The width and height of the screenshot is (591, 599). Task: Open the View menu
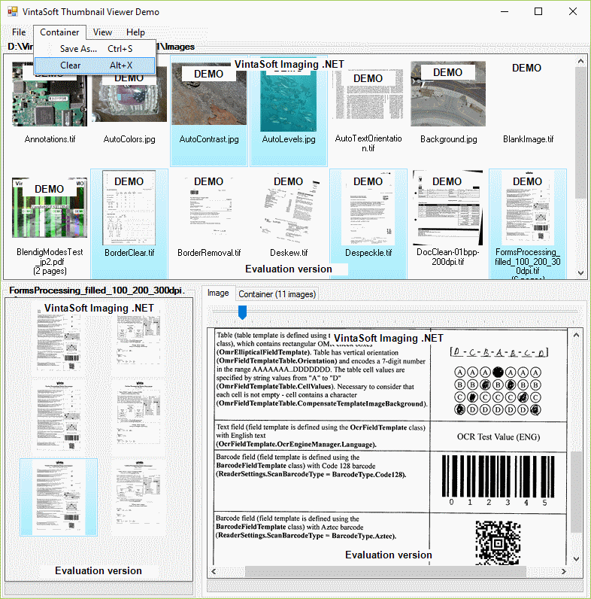pyautogui.click(x=103, y=32)
